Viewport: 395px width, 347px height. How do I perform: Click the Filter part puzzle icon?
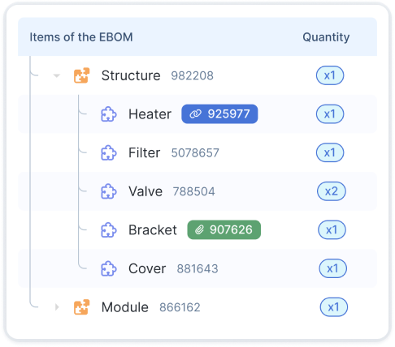pos(109,152)
